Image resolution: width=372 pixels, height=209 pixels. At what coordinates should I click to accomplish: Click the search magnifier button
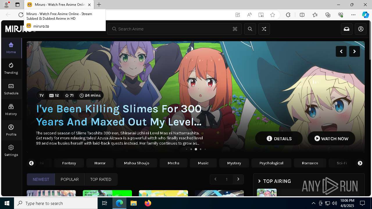pos(250,29)
